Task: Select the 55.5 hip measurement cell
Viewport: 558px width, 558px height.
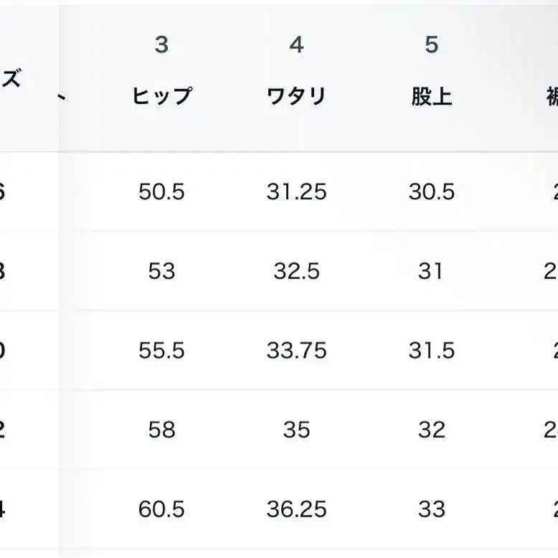Action: 161,351
